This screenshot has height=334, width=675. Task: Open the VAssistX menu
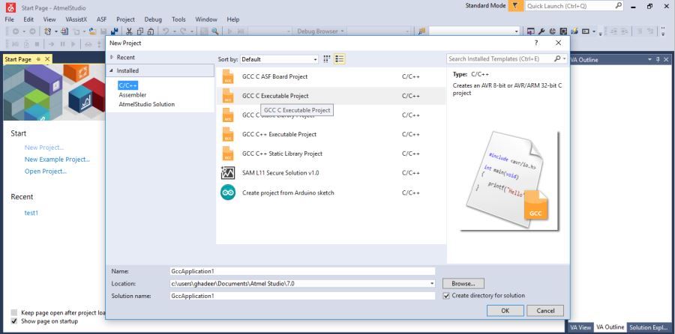(x=76, y=19)
